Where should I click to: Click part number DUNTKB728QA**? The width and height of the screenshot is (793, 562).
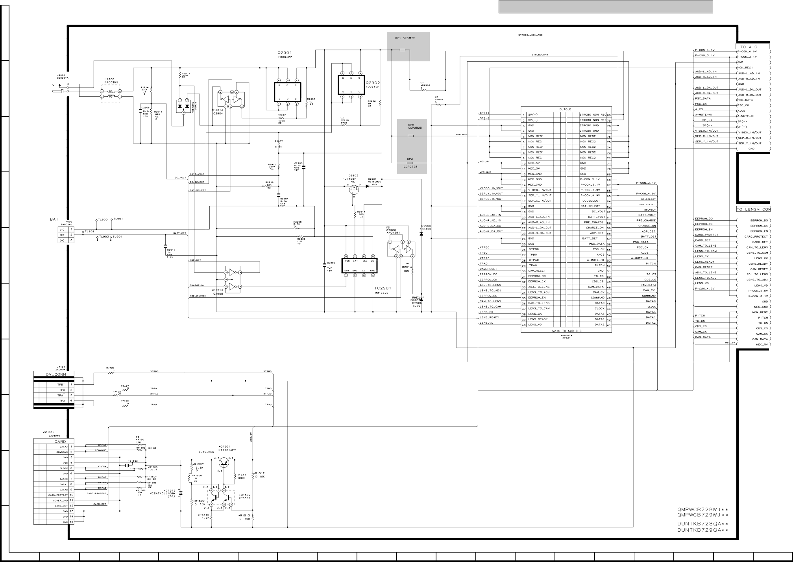coord(702,524)
